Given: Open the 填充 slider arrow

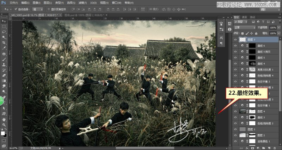Looking at the screenshot, I should [x=279, y=33].
